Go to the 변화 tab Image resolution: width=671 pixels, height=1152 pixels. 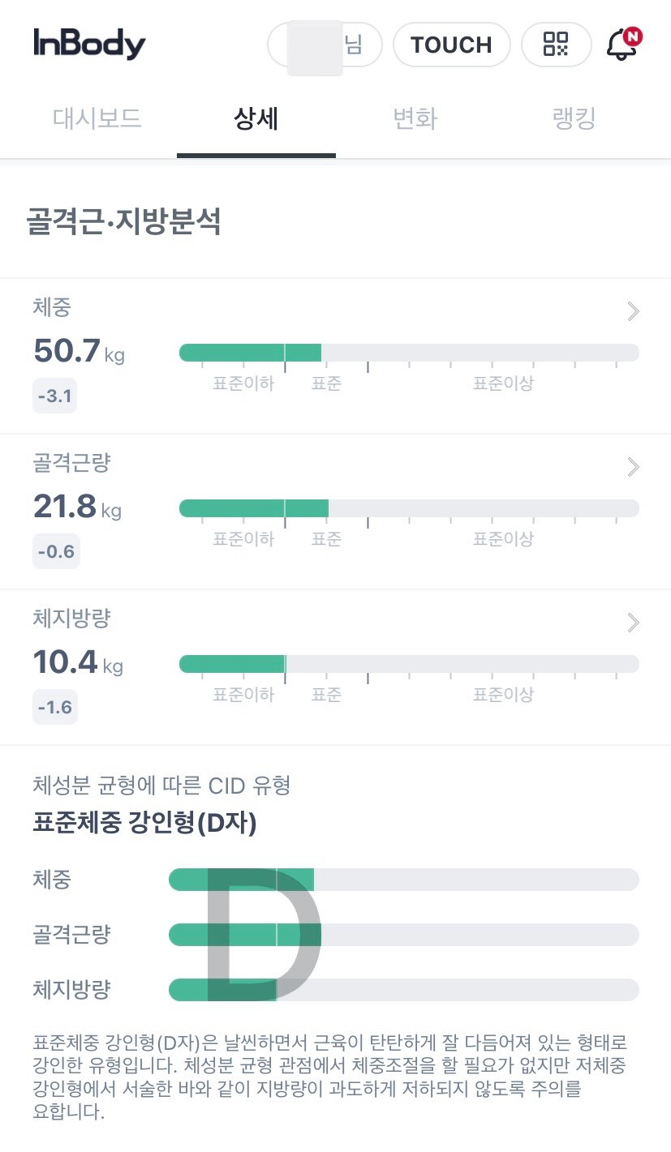pos(415,119)
